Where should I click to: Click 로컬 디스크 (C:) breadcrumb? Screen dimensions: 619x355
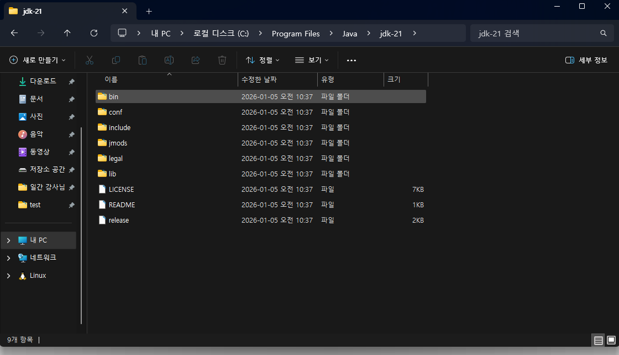pyautogui.click(x=221, y=34)
